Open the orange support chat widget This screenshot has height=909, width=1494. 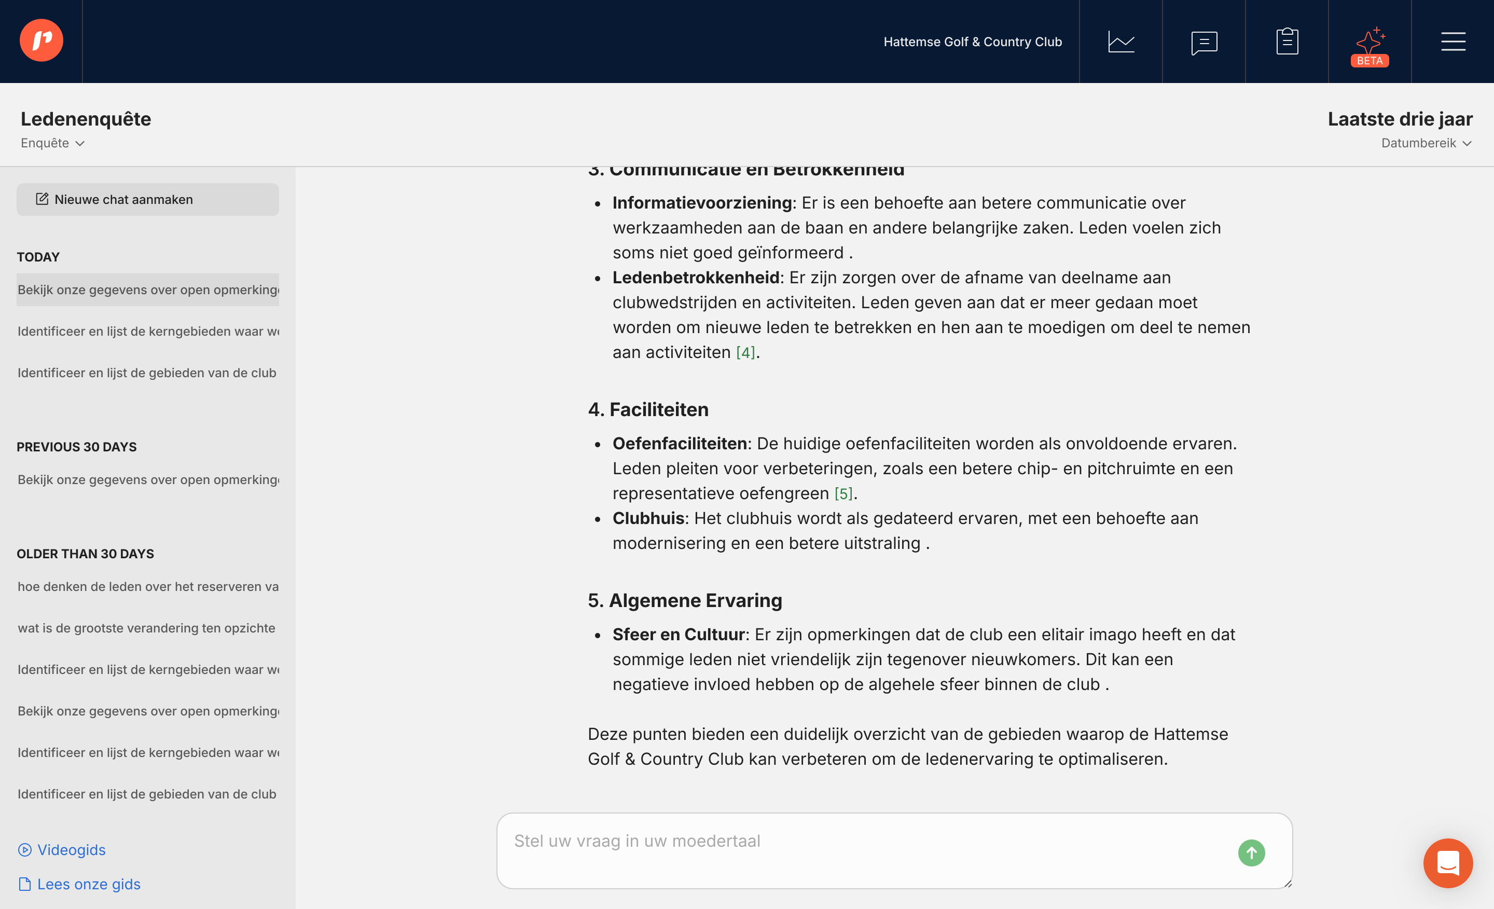[1447, 862]
